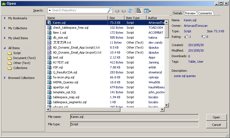The width and height of the screenshot is (230, 138).
Task: Go back with the left arrow icon
Action: [x=117, y=11]
